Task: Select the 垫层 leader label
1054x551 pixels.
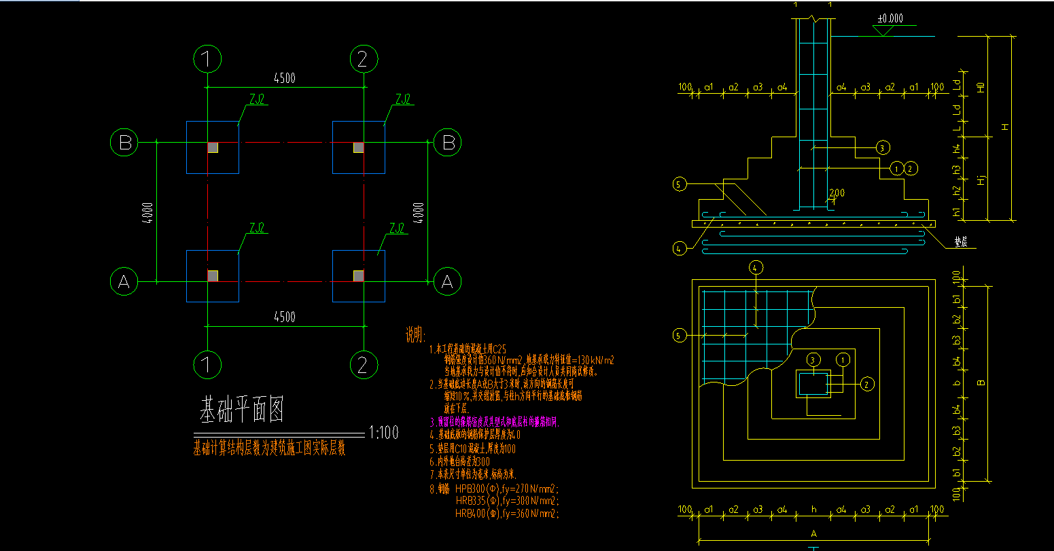Action: pos(960,241)
